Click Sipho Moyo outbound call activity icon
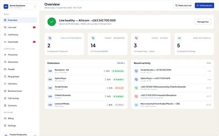The height and width of the screenshot is (136, 219). coord(136,79)
